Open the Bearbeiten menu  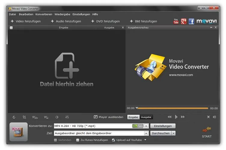pos(26,14)
